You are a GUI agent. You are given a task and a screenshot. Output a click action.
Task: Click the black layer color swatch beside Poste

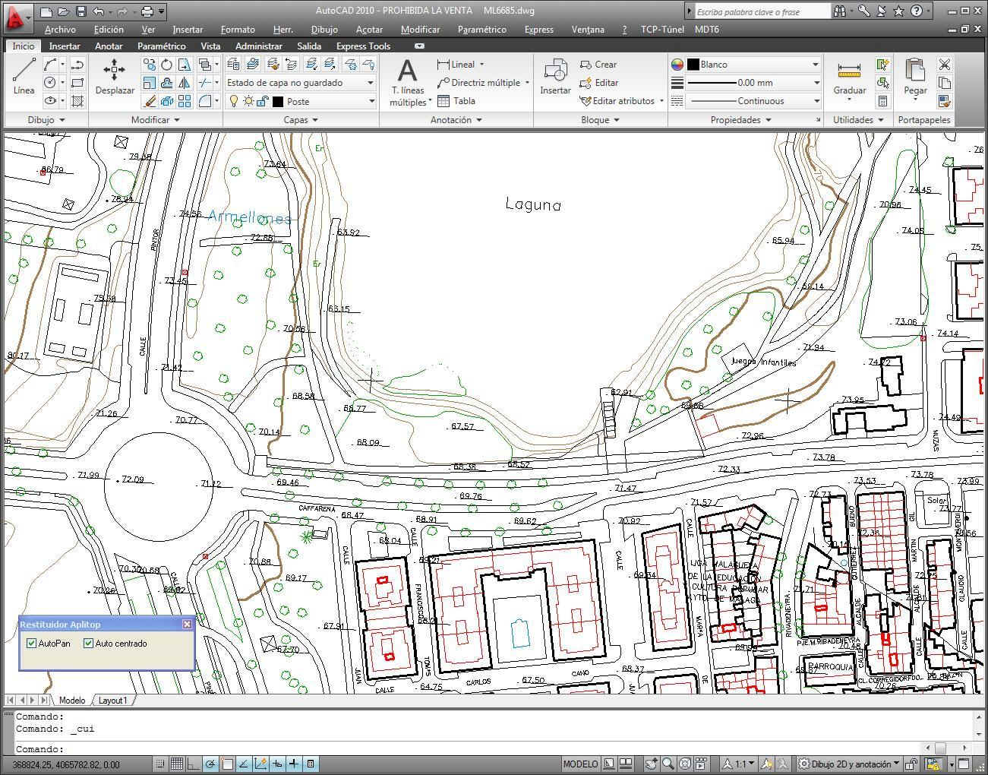[278, 101]
